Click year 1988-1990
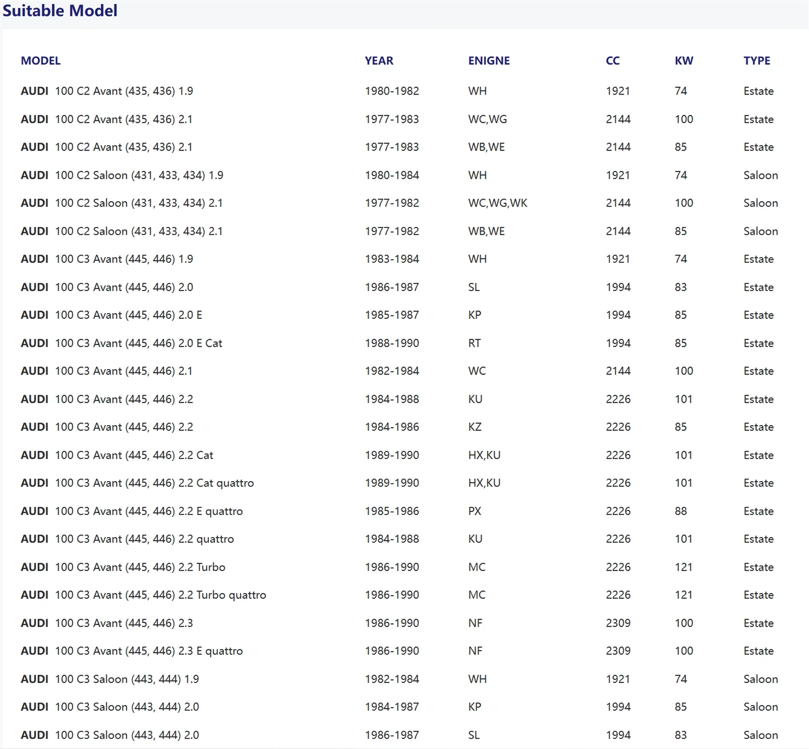809x749 pixels. 392,343
